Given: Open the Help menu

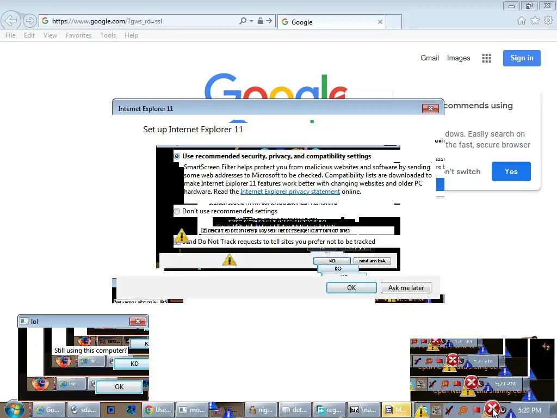Looking at the screenshot, I should point(131,35).
